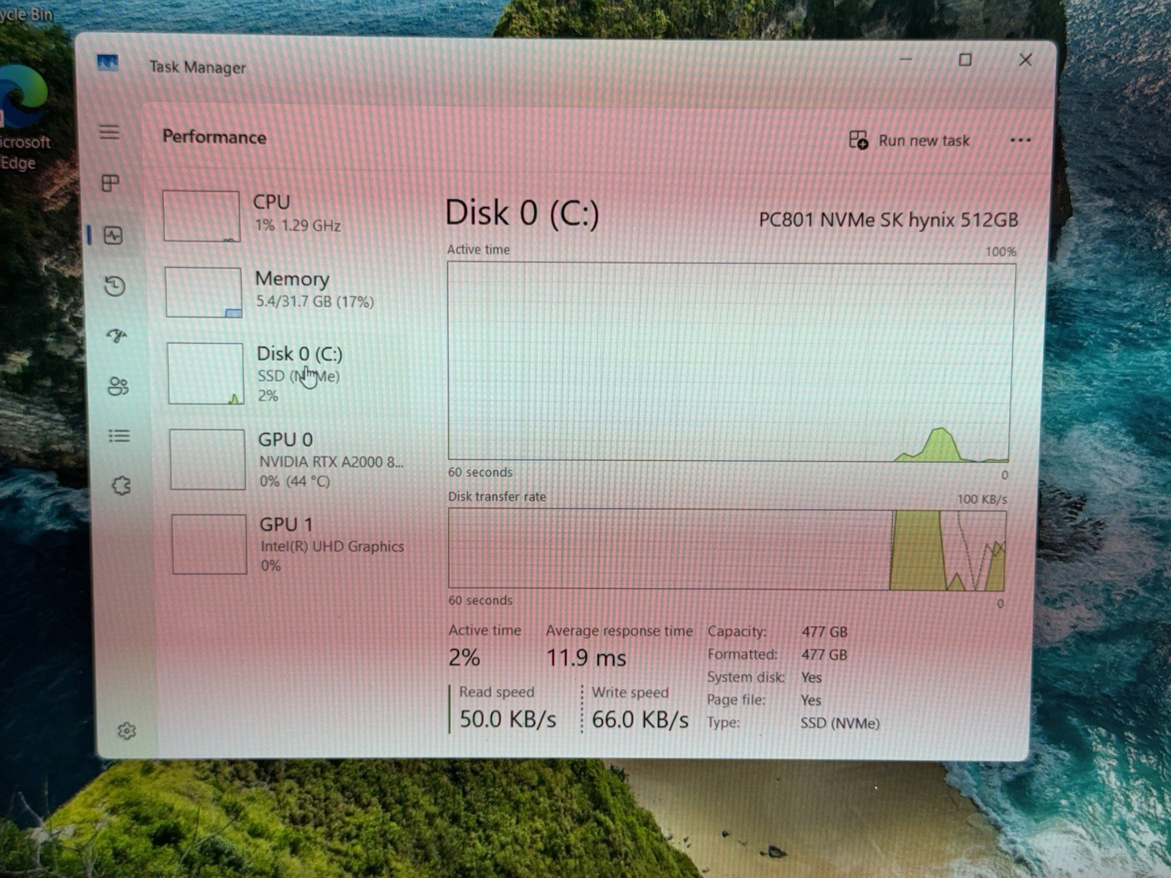Screen dimensions: 1171x878
Task: Click the Memory mini graph thumbnail
Action: coord(203,292)
